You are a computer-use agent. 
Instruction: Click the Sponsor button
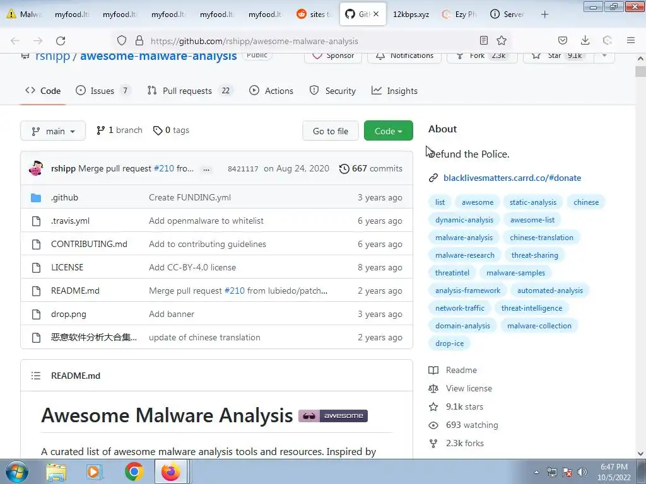(333, 55)
